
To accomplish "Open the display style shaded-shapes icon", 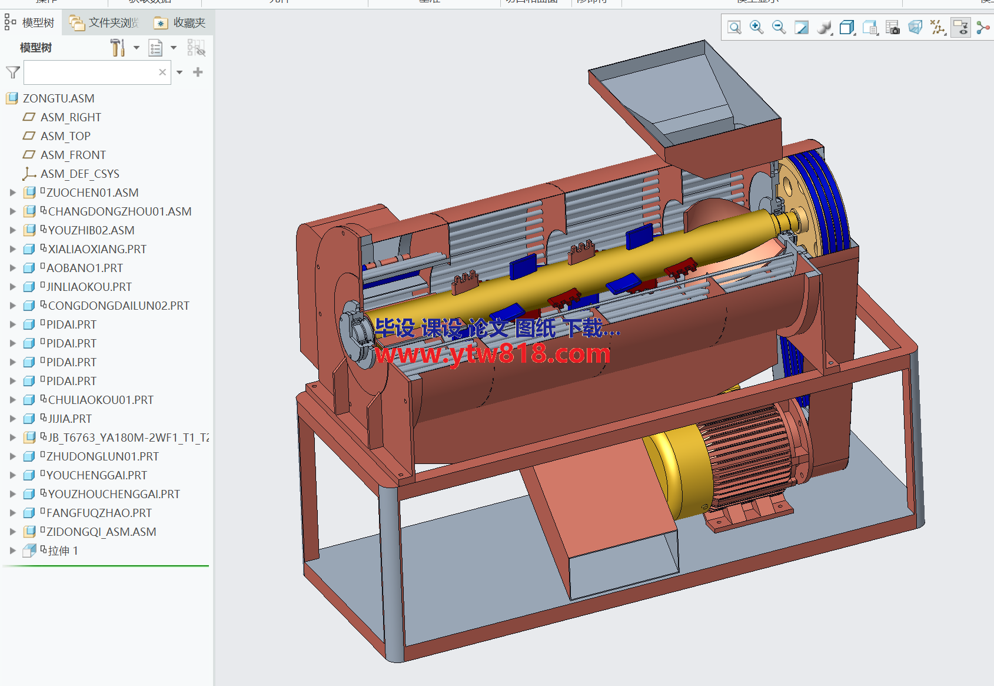I will point(825,27).
